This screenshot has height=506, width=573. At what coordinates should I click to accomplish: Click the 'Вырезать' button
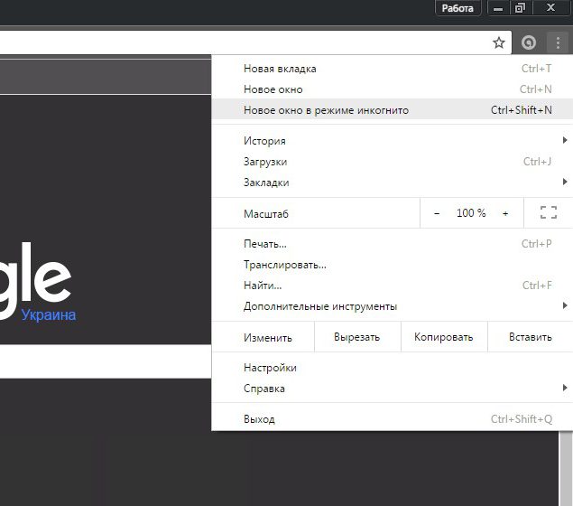pos(357,337)
